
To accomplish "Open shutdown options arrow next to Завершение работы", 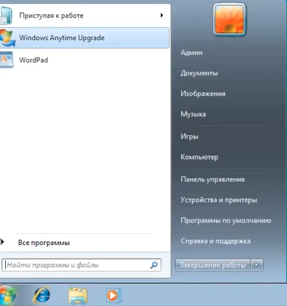I will (x=256, y=265).
